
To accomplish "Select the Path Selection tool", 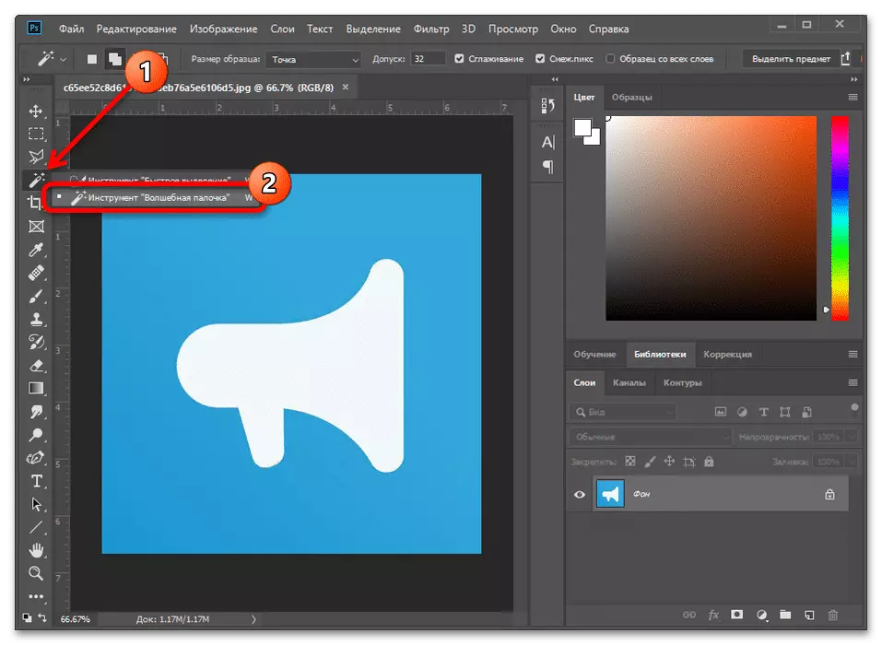I will pos(36,504).
